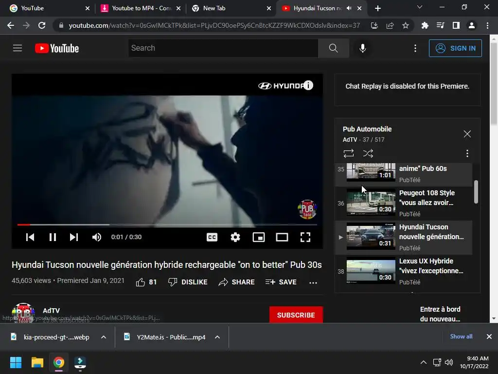The width and height of the screenshot is (498, 374).
Task: Reload the page
Action: 42,25
